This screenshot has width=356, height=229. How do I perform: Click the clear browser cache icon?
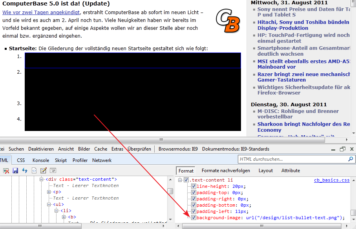(6, 171)
